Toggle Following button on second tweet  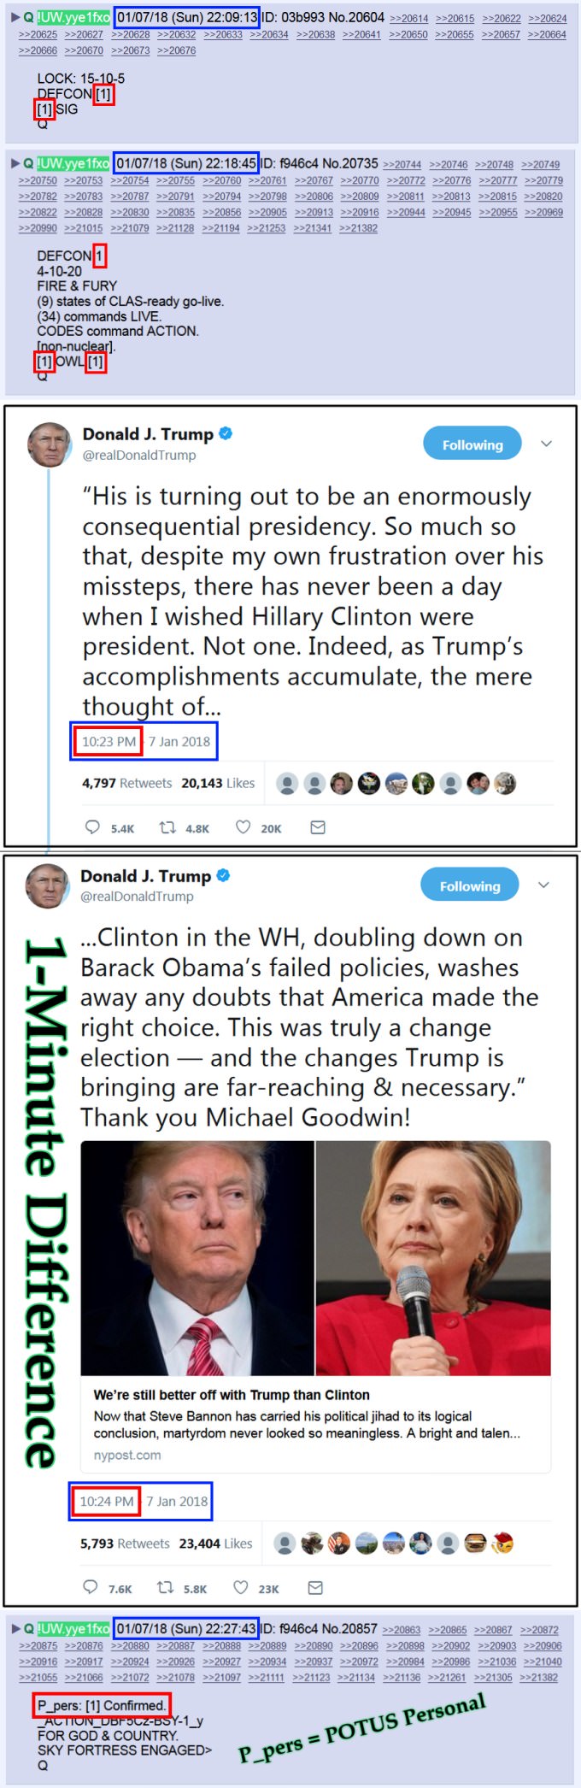470,885
